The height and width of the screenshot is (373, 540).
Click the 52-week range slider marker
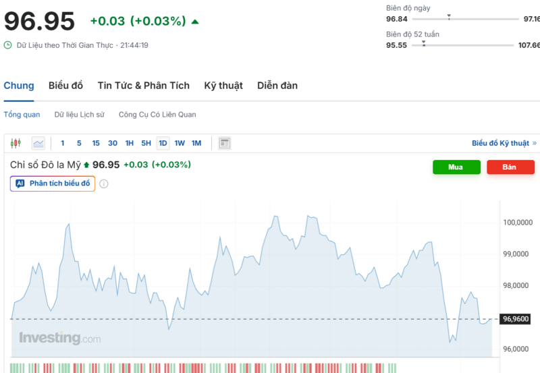[423, 44]
